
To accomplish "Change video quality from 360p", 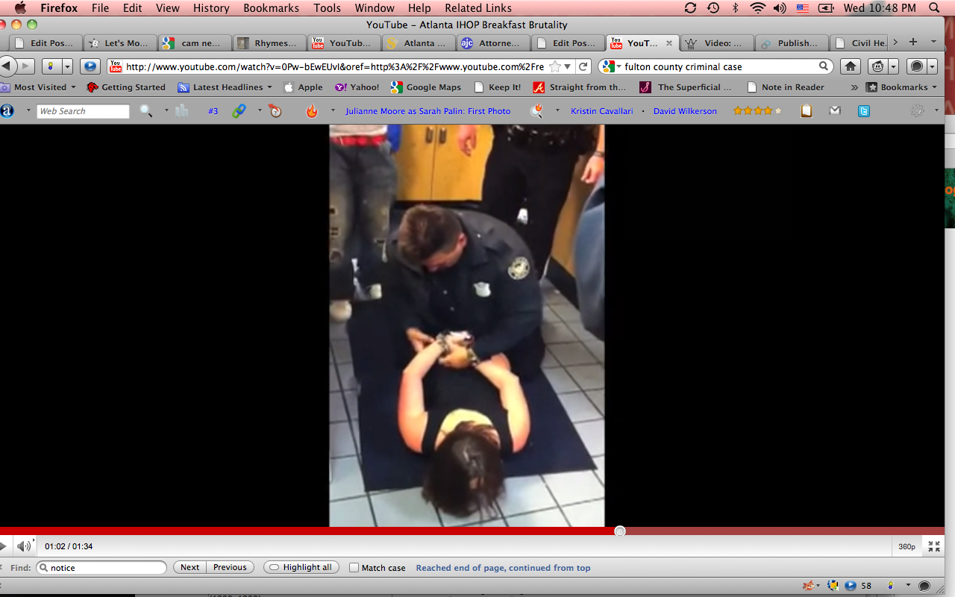I will click(907, 546).
